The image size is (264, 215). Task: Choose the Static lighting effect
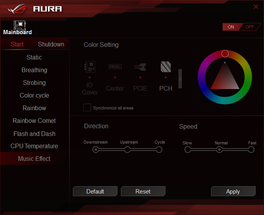point(34,57)
